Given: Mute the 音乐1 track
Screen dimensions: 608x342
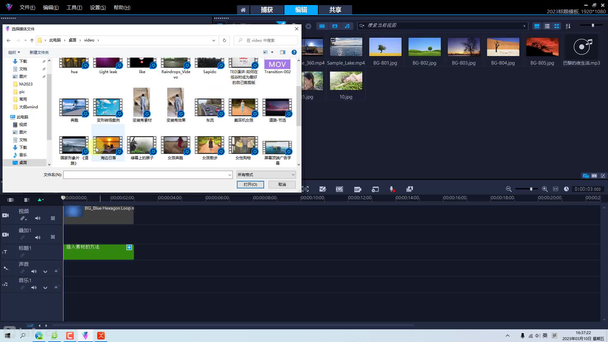Looking at the screenshot, I should point(34,288).
